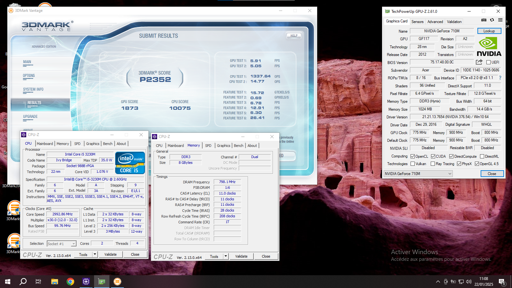This screenshot has width=512, height=288.
Task: Click Close in the Memory CPU-Z window
Action: point(266,256)
